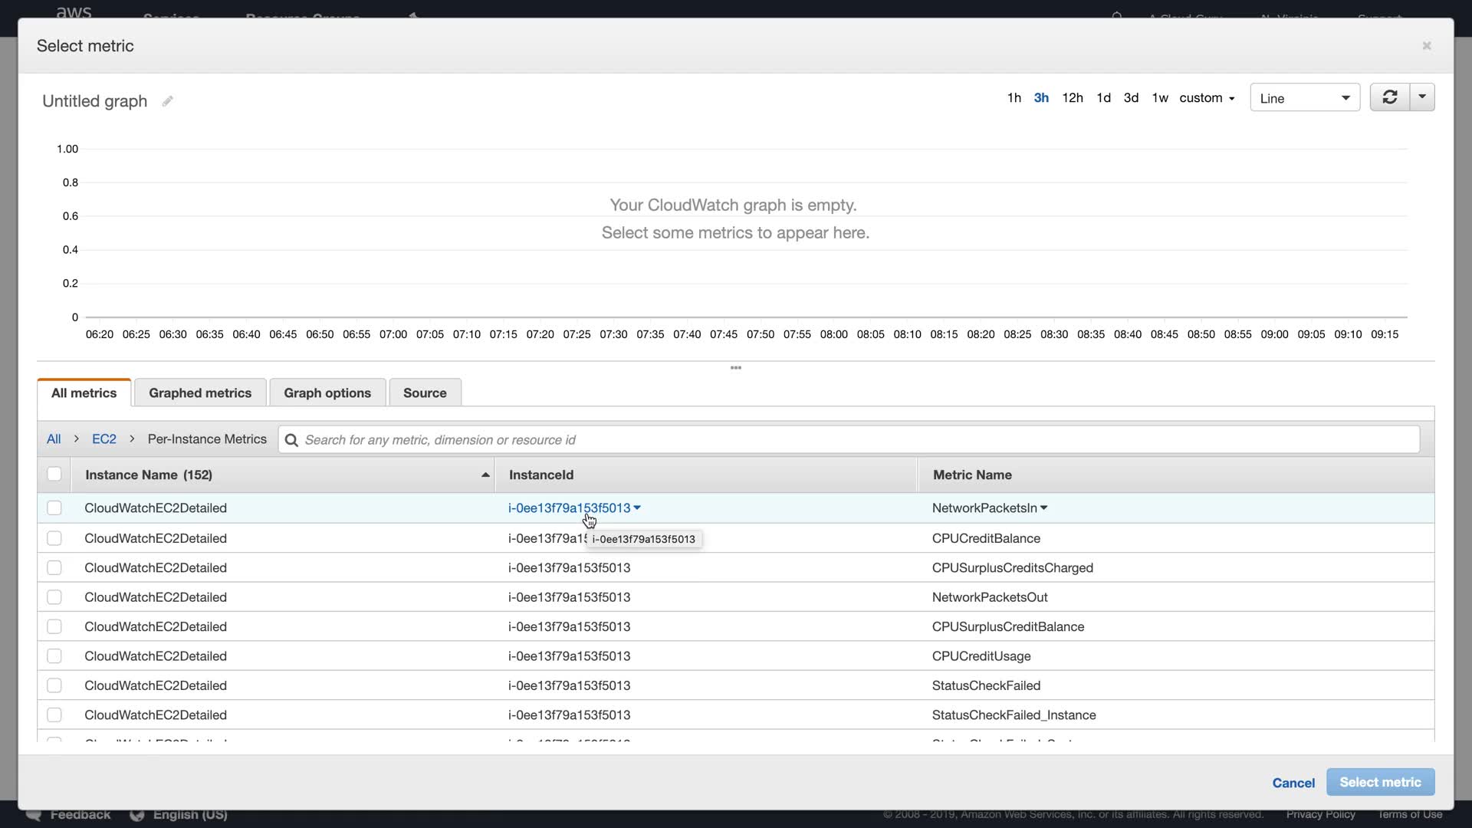Open the refresh options caret dropdown
This screenshot has width=1472, height=828.
coord(1422,97)
